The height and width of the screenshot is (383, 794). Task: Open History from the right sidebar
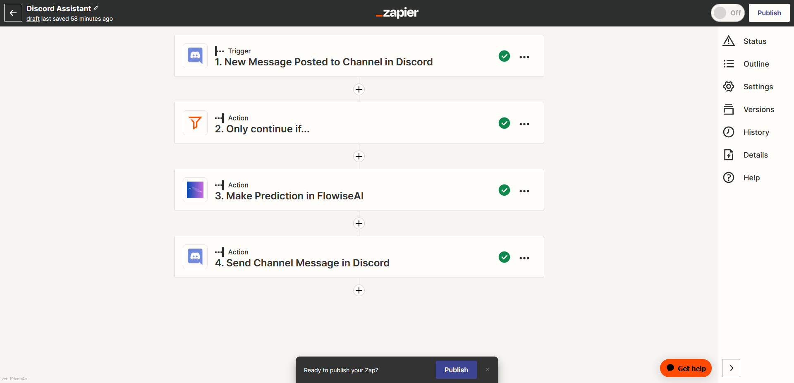(756, 132)
